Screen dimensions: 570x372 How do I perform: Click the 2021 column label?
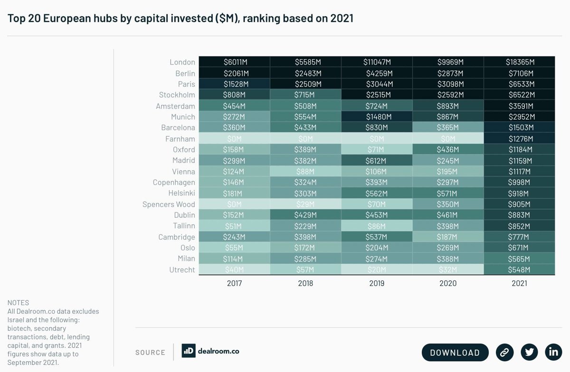pyautogui.click(x=519, y=283)
